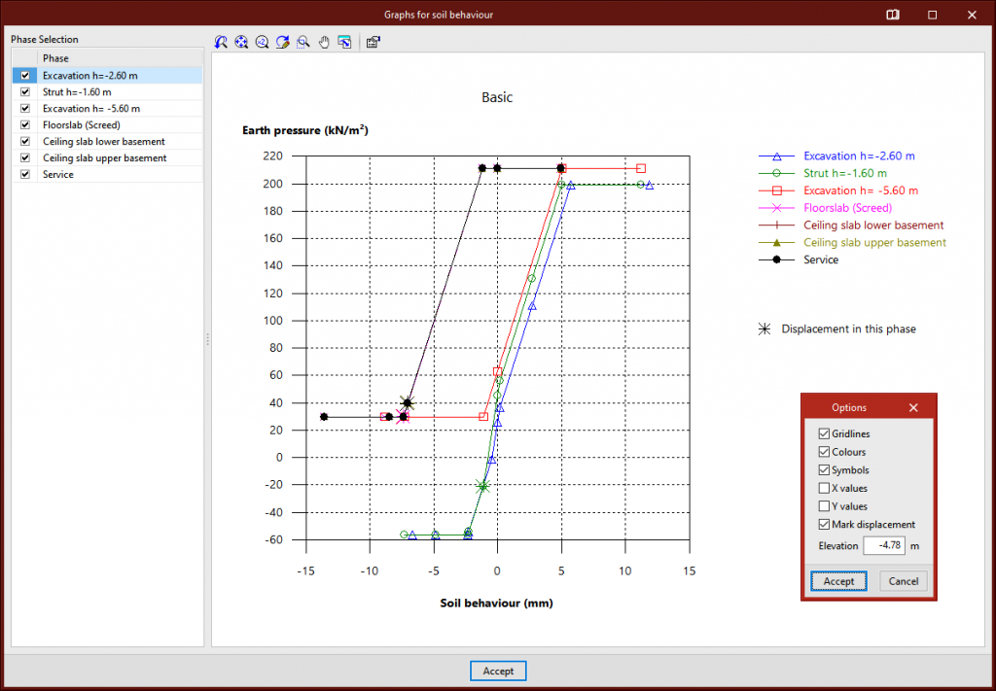Open the help book icon in title bar
This screenshot has width=996, height=691.
click(x=892, y=15)
